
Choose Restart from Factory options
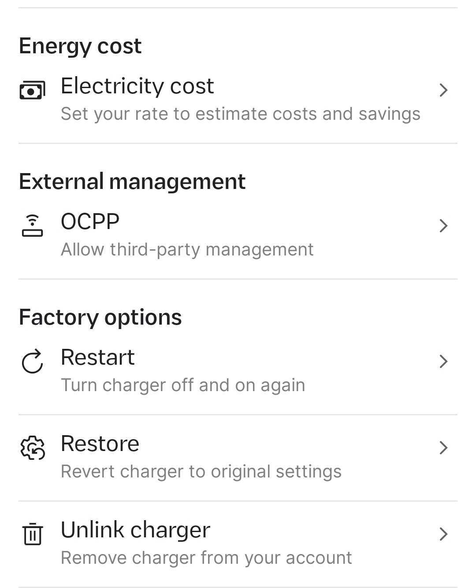pyautogui.click(x=97, y=357)
